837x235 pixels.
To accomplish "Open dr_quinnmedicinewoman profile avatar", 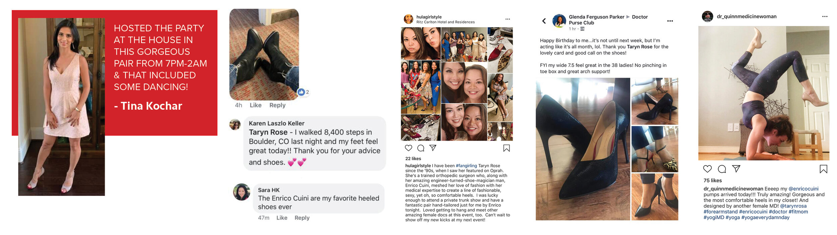I will [707, 16].
